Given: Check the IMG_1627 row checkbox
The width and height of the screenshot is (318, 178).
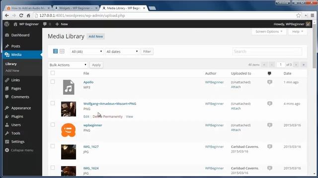Looking at the screenshot, I should coord(53,146).
